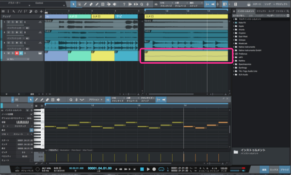Open the Mix view button at the bottom right
Viewport: 291px width, 175px height.
click(x=274, y=170)
